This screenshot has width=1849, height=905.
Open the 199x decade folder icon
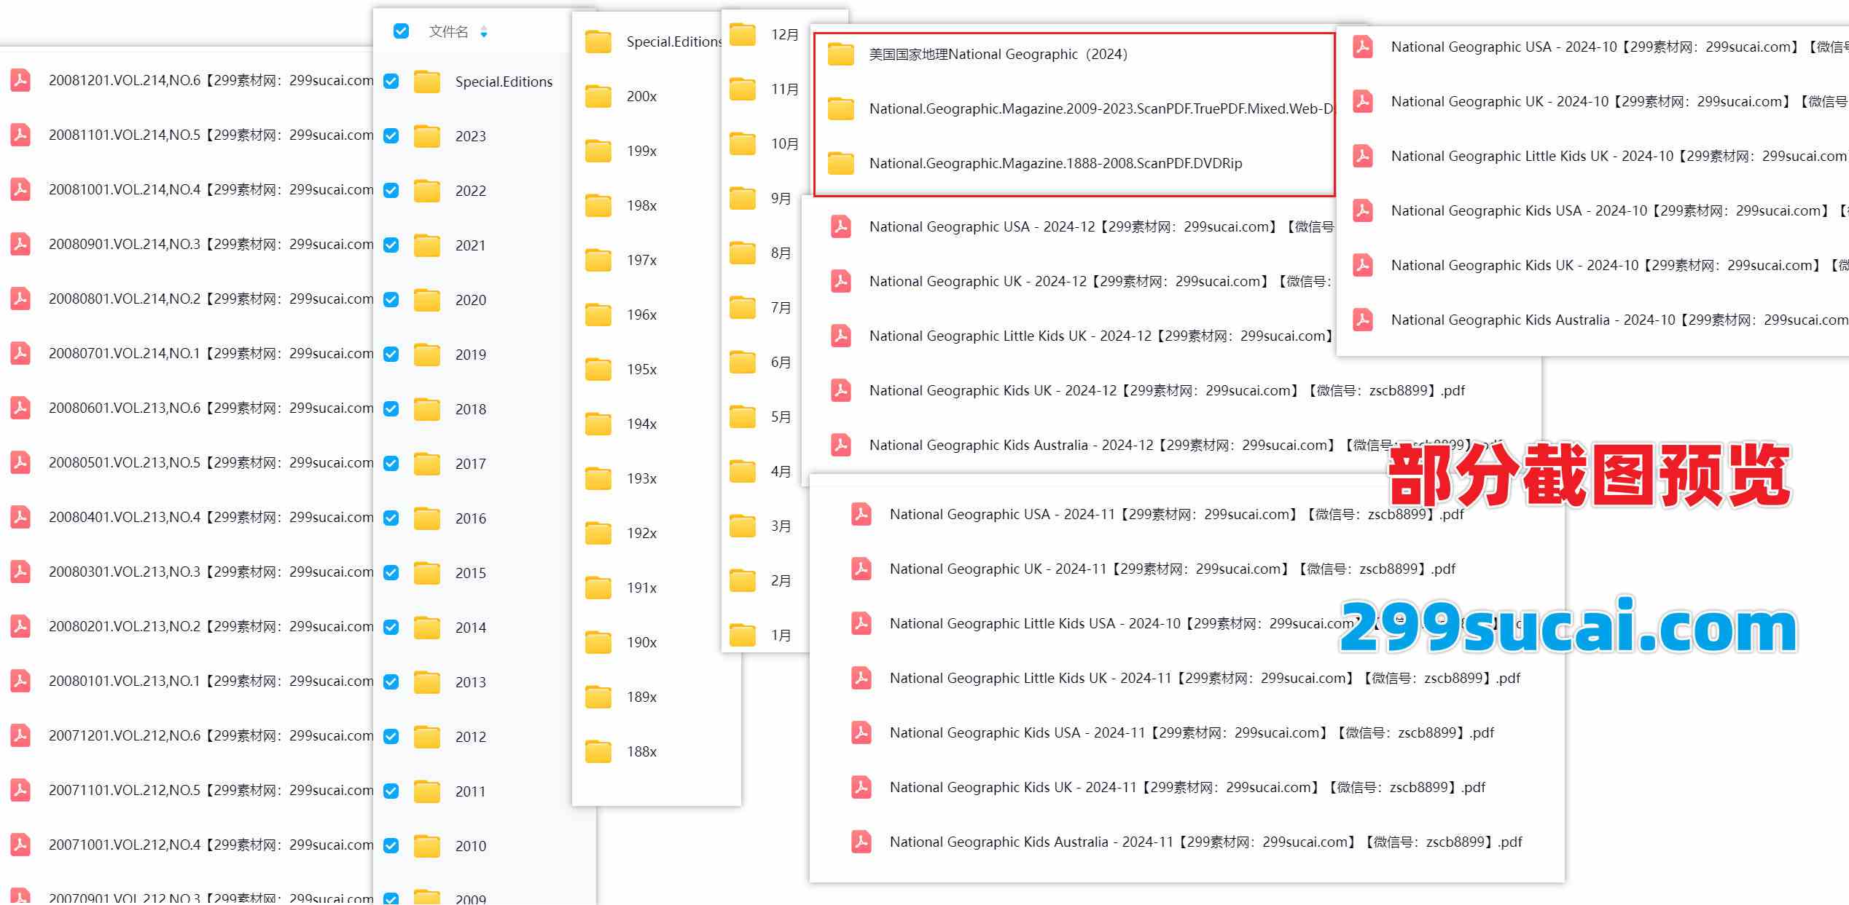tap(598, 150)
